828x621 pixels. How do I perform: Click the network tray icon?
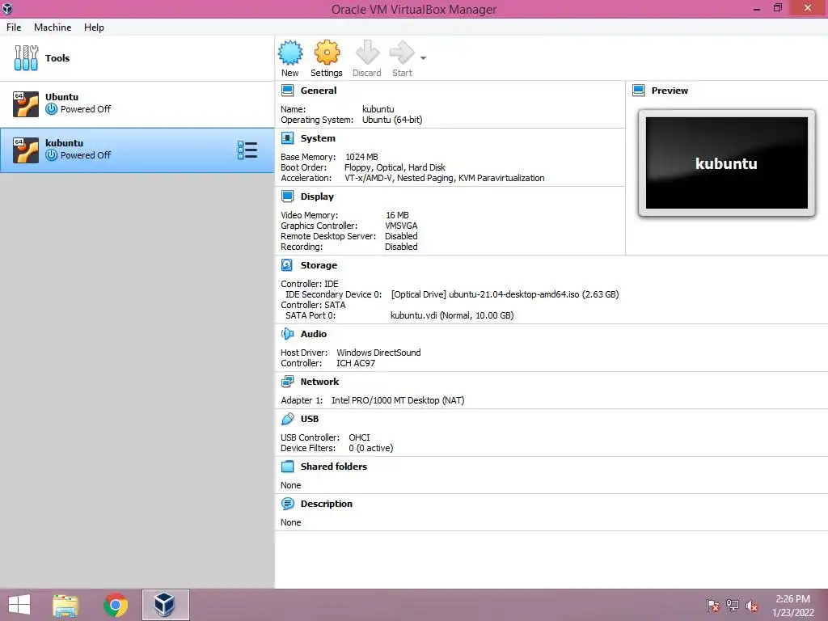[x=733, y=606]
